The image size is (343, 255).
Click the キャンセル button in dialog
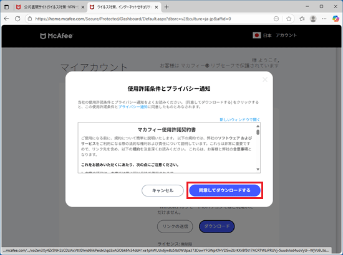pos(163,190)
